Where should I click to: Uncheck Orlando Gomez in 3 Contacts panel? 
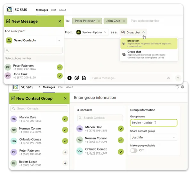[121, 152]
